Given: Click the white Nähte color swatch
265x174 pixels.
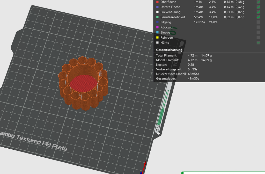Looking at the screenshot, I should [x=158, y=42].
